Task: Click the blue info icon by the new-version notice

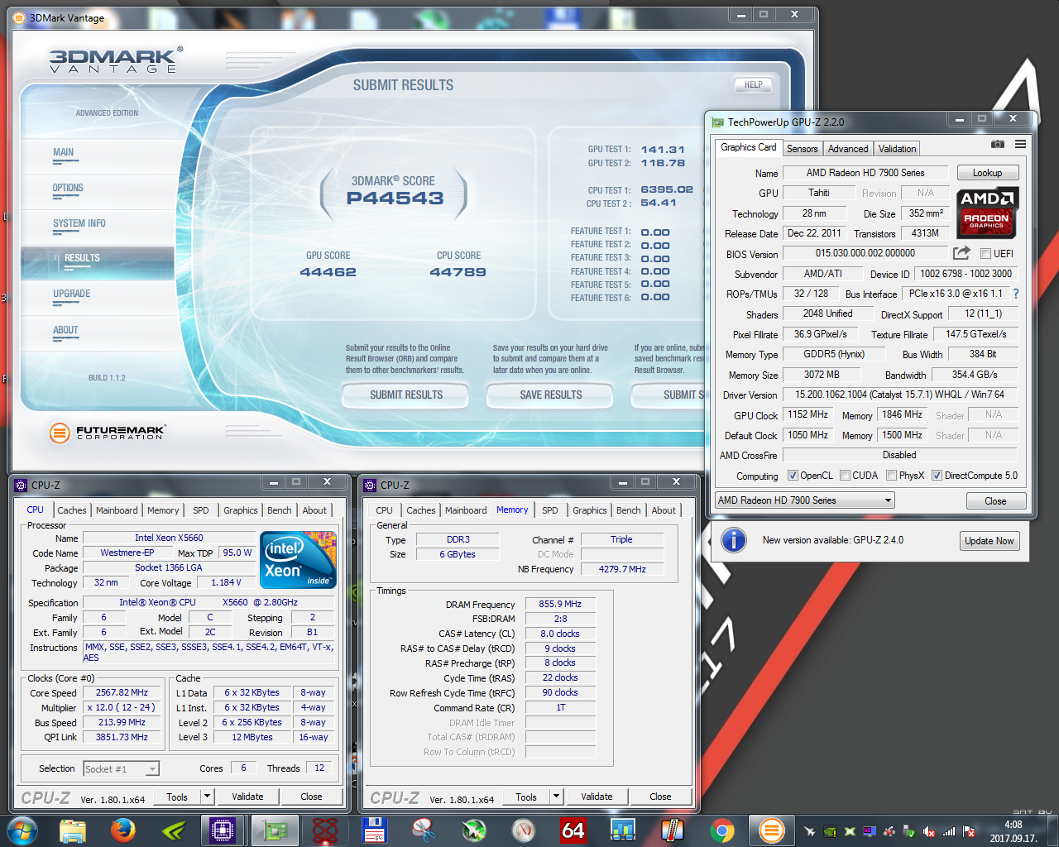Action: coord(733,540)
